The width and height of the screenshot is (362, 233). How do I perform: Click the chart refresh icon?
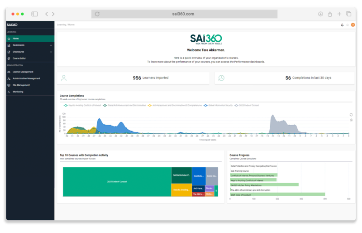(x=351, y=115)
